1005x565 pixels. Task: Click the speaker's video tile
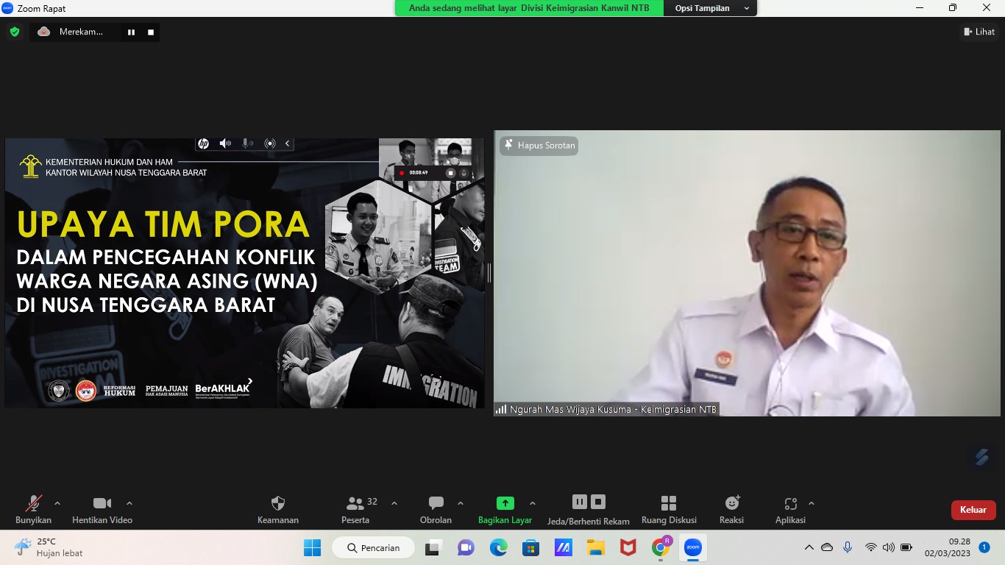747,273
